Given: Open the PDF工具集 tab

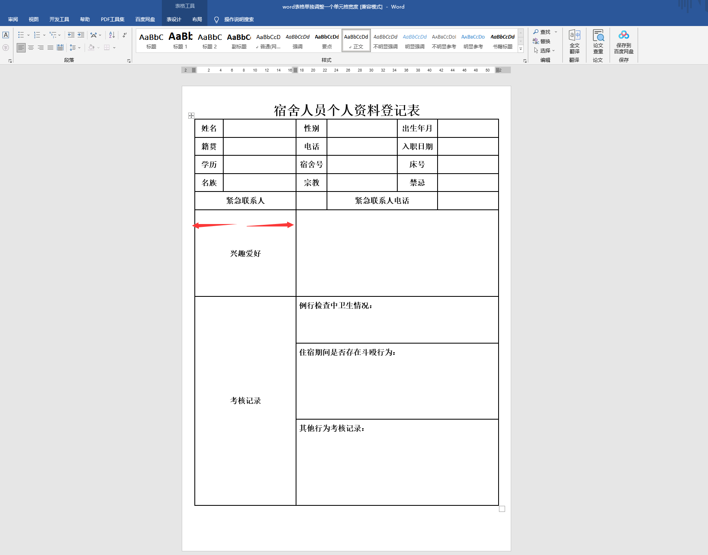Looking at the screenshot, I should [x=113, y=20].
